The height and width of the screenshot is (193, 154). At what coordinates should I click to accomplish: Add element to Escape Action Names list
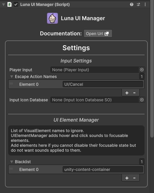click(x=127, y=93)
